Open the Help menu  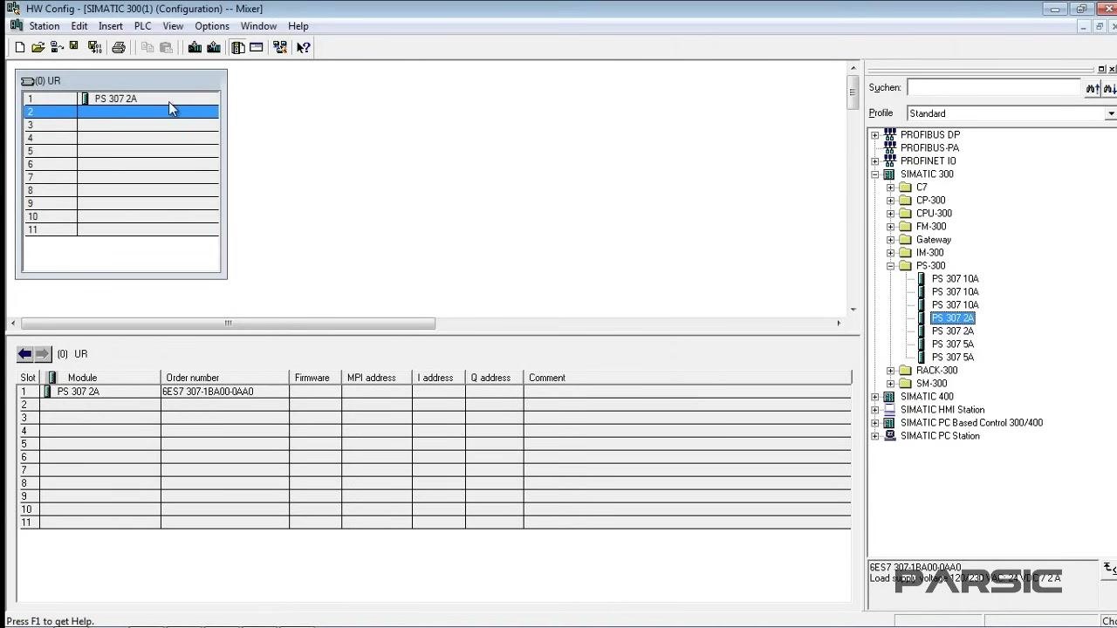tap(298, 26)
